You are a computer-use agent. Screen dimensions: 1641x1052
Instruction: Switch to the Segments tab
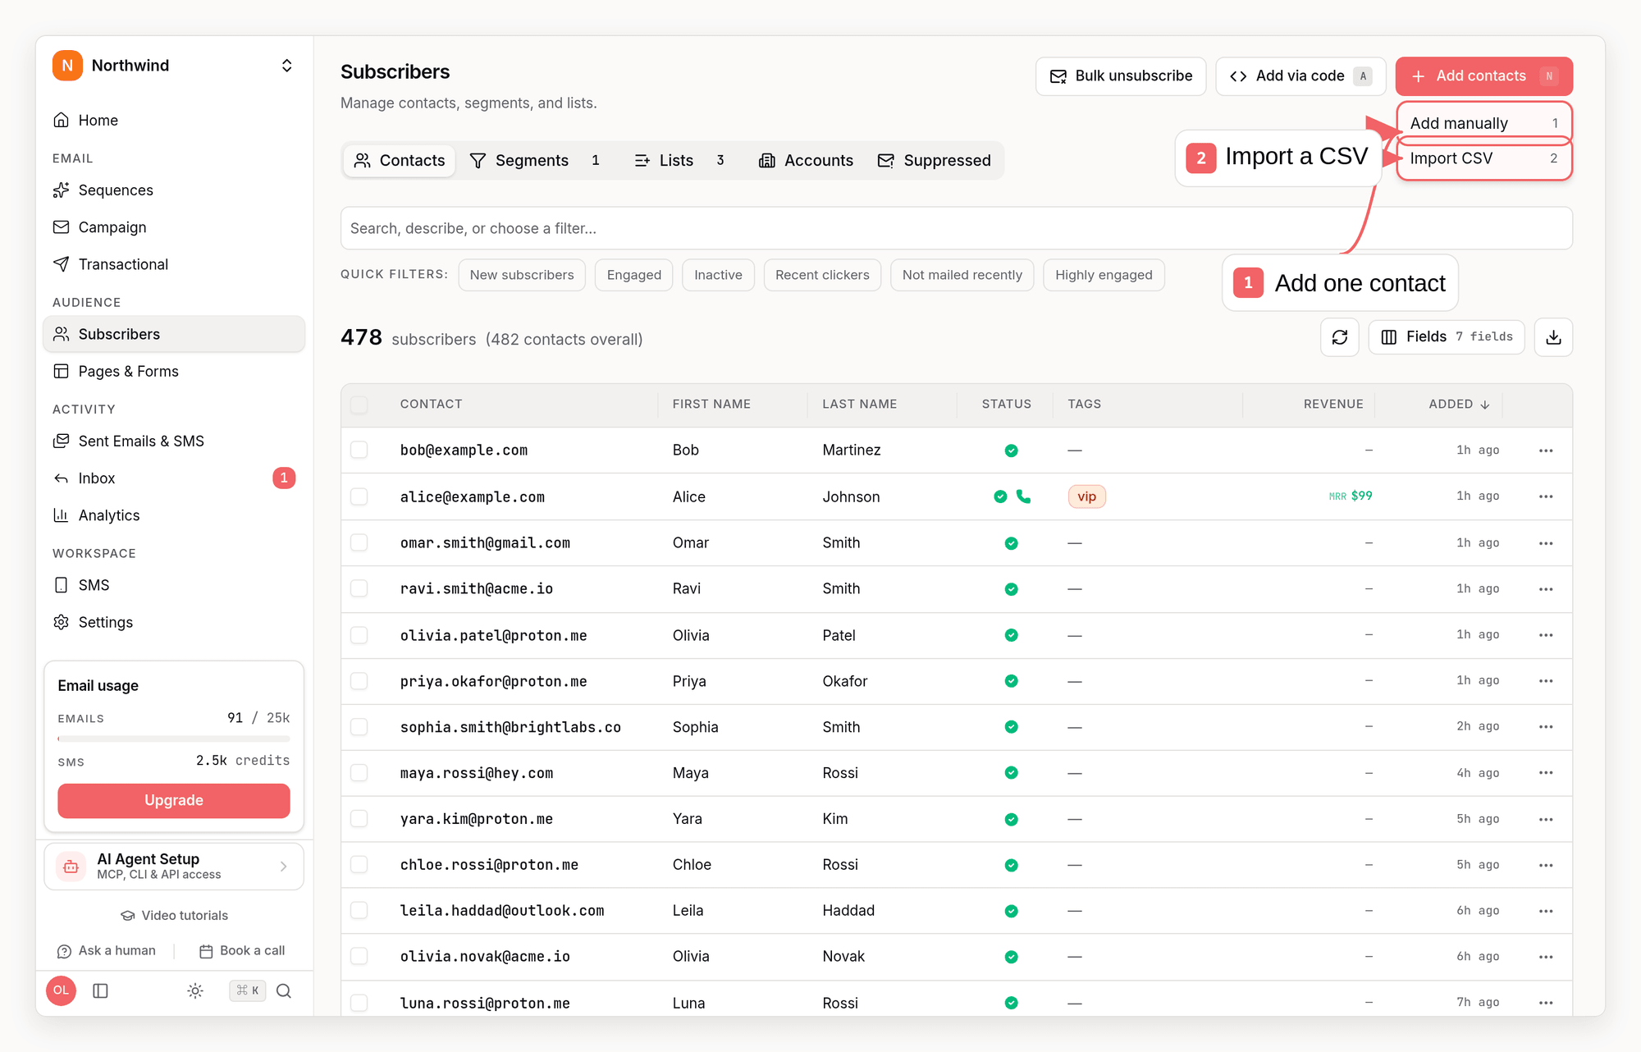[535, 161]
